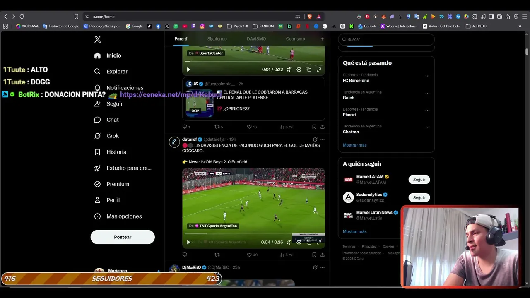The width and height of the screenshot is (530, 298).
Task: Show more accounts under A quién seguir
Action: (354, 231)
